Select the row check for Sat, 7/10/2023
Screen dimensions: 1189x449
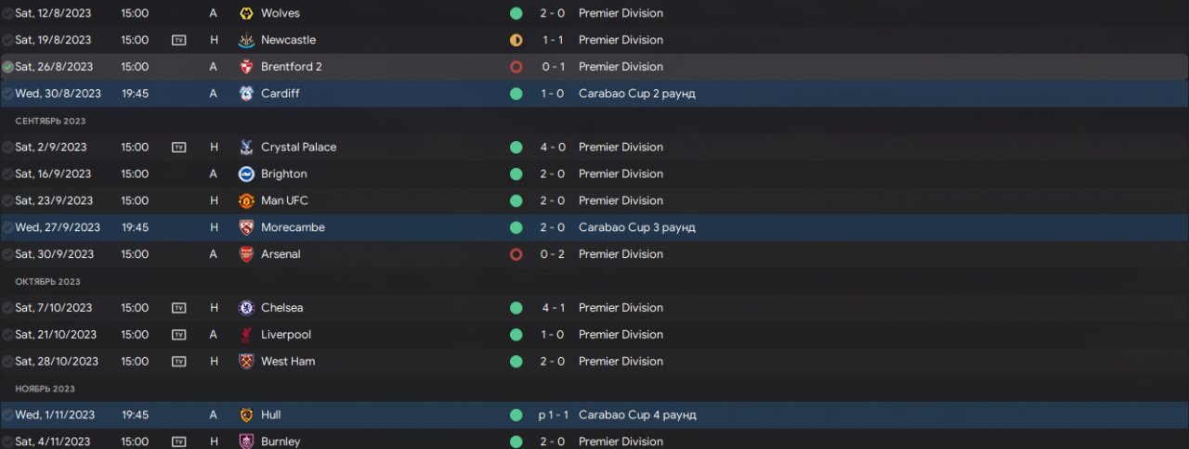click(8, 308)
